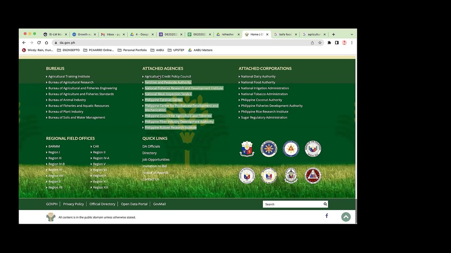Screen dimensions: 451x253
Task: Go to browser home page
Action: click(x=46, y=43)
